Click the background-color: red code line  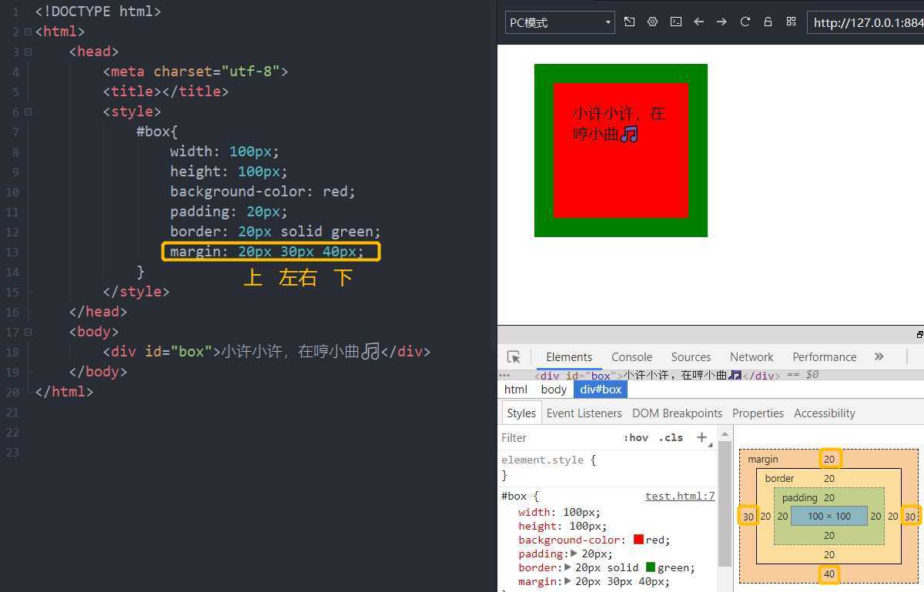(x=263, y=192)
